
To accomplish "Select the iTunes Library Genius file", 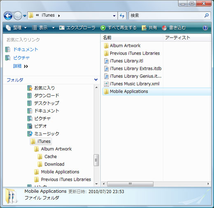I will point(133,76).
